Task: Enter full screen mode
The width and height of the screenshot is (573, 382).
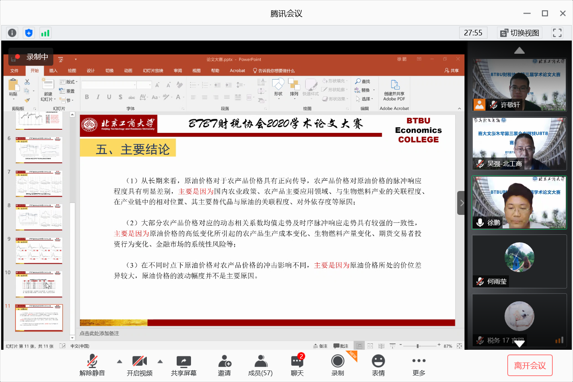Action: (x=557, y=33)
